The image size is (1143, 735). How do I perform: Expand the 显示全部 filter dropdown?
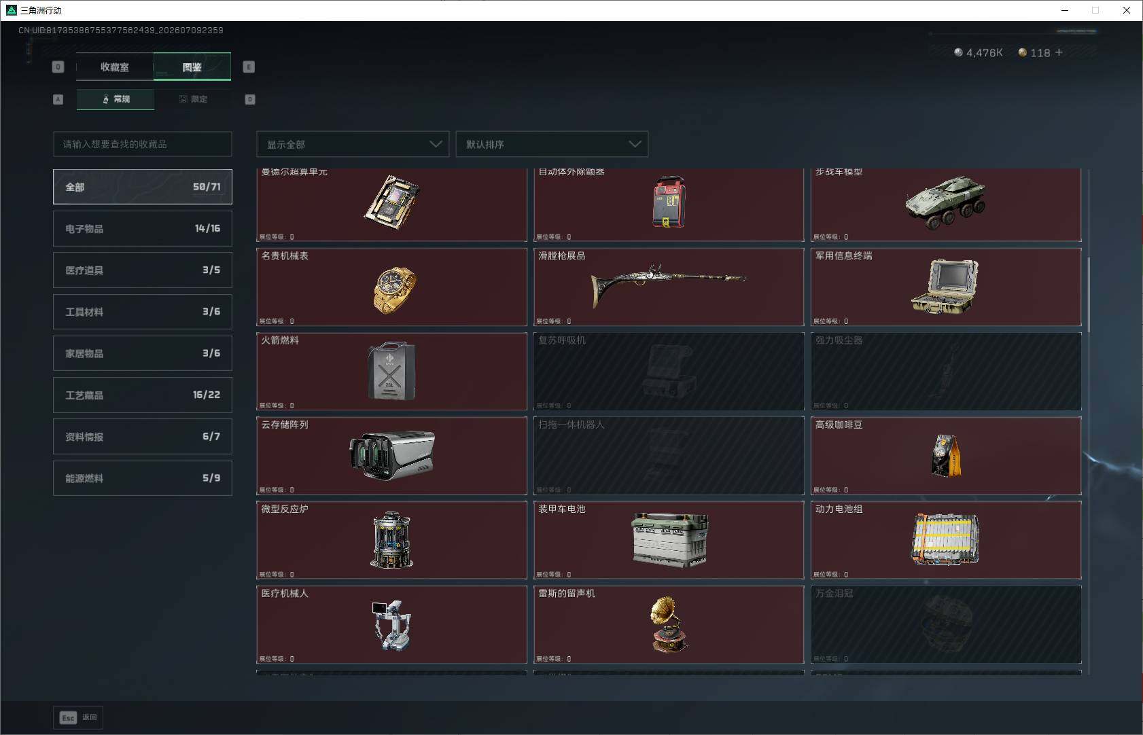point(353,144)
